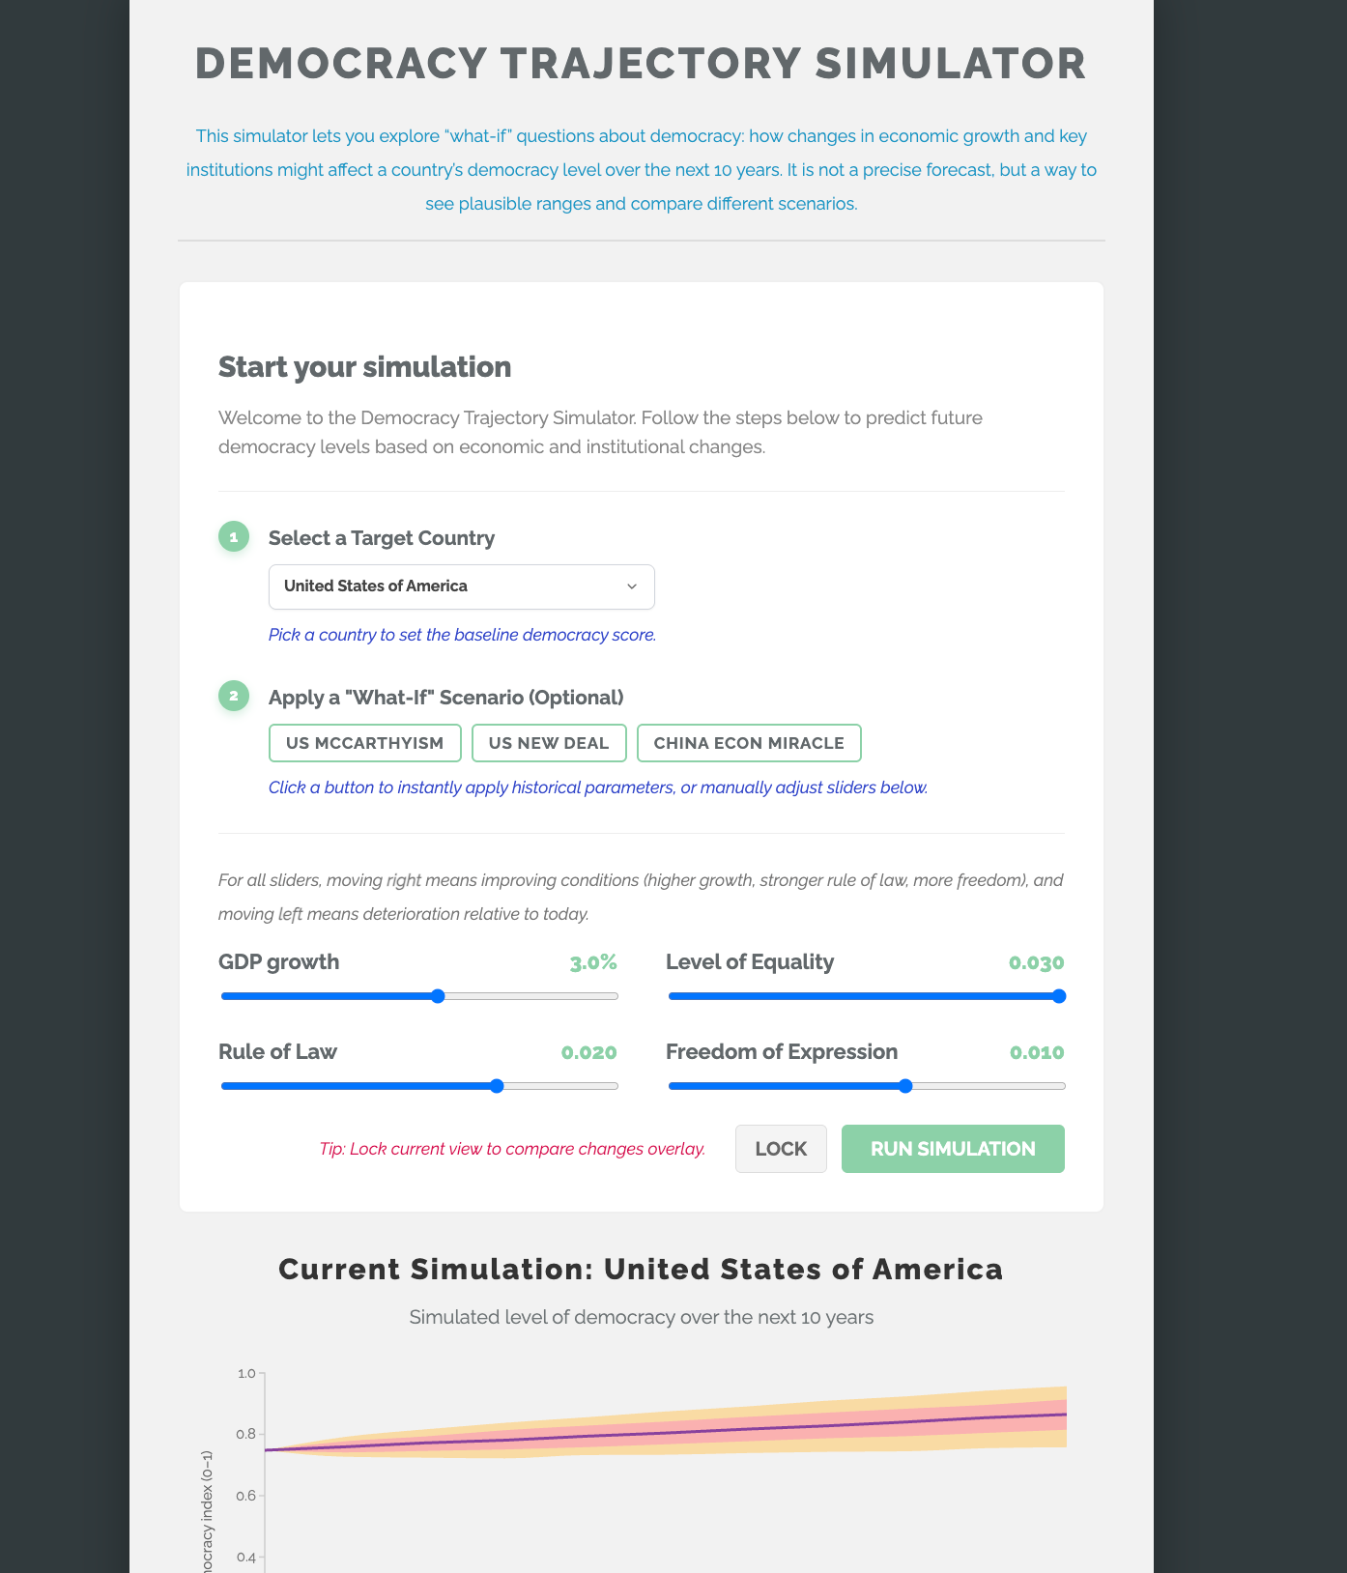The image size is (1347, 1573).
Task: Click the Freedom of Expression slider handle
Action: pos(905,1086)
